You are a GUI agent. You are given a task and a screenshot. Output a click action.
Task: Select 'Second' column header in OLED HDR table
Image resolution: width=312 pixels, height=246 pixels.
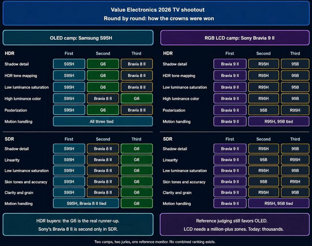103,53
